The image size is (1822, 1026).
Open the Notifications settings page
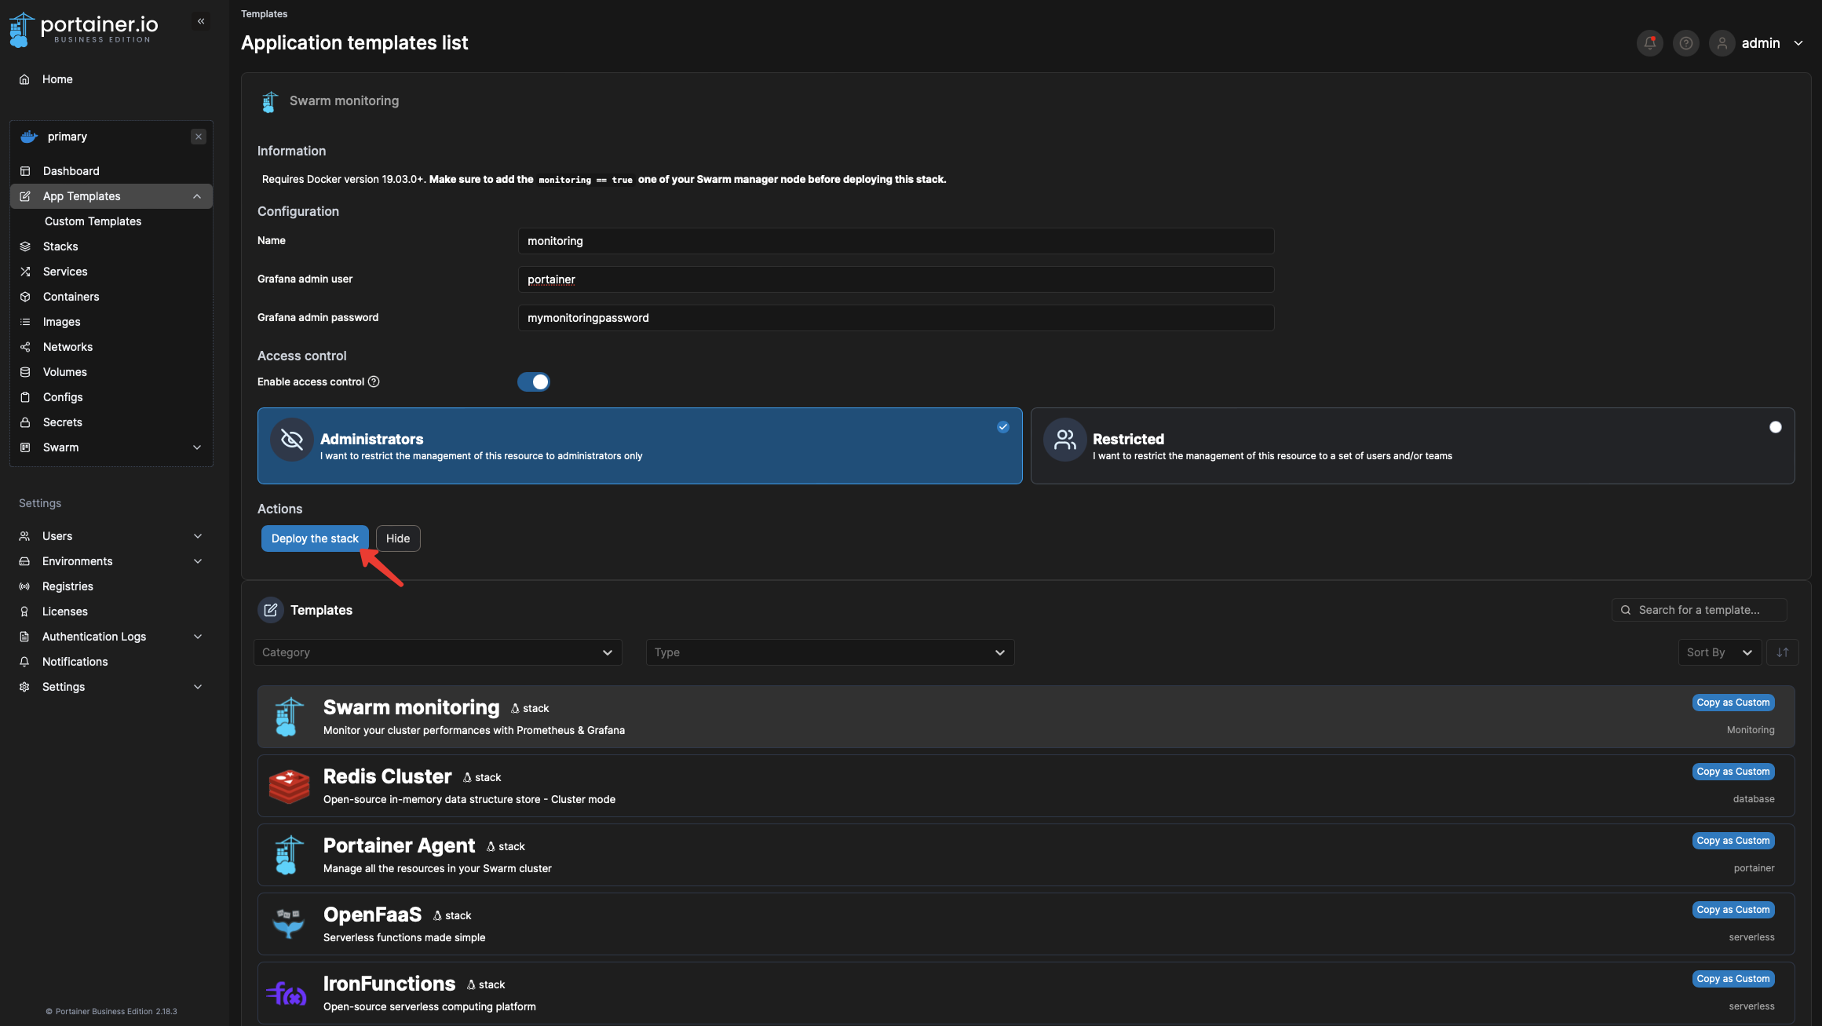pyautogui.click(x=111, y=662)
